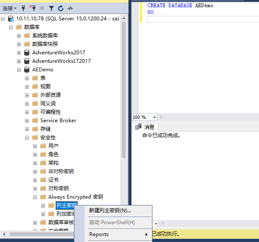Click the 数据库审核 folder icon
259x242 pixels.
pos(43,222)
